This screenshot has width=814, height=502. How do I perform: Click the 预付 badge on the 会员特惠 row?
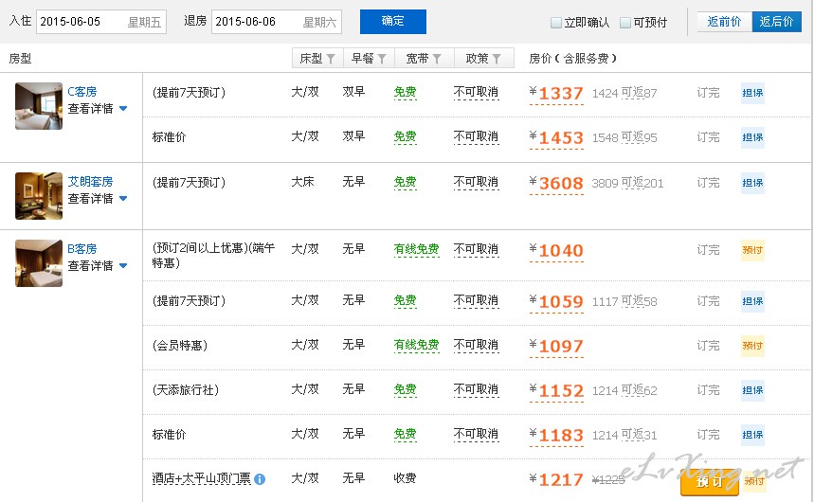(752, 346)
